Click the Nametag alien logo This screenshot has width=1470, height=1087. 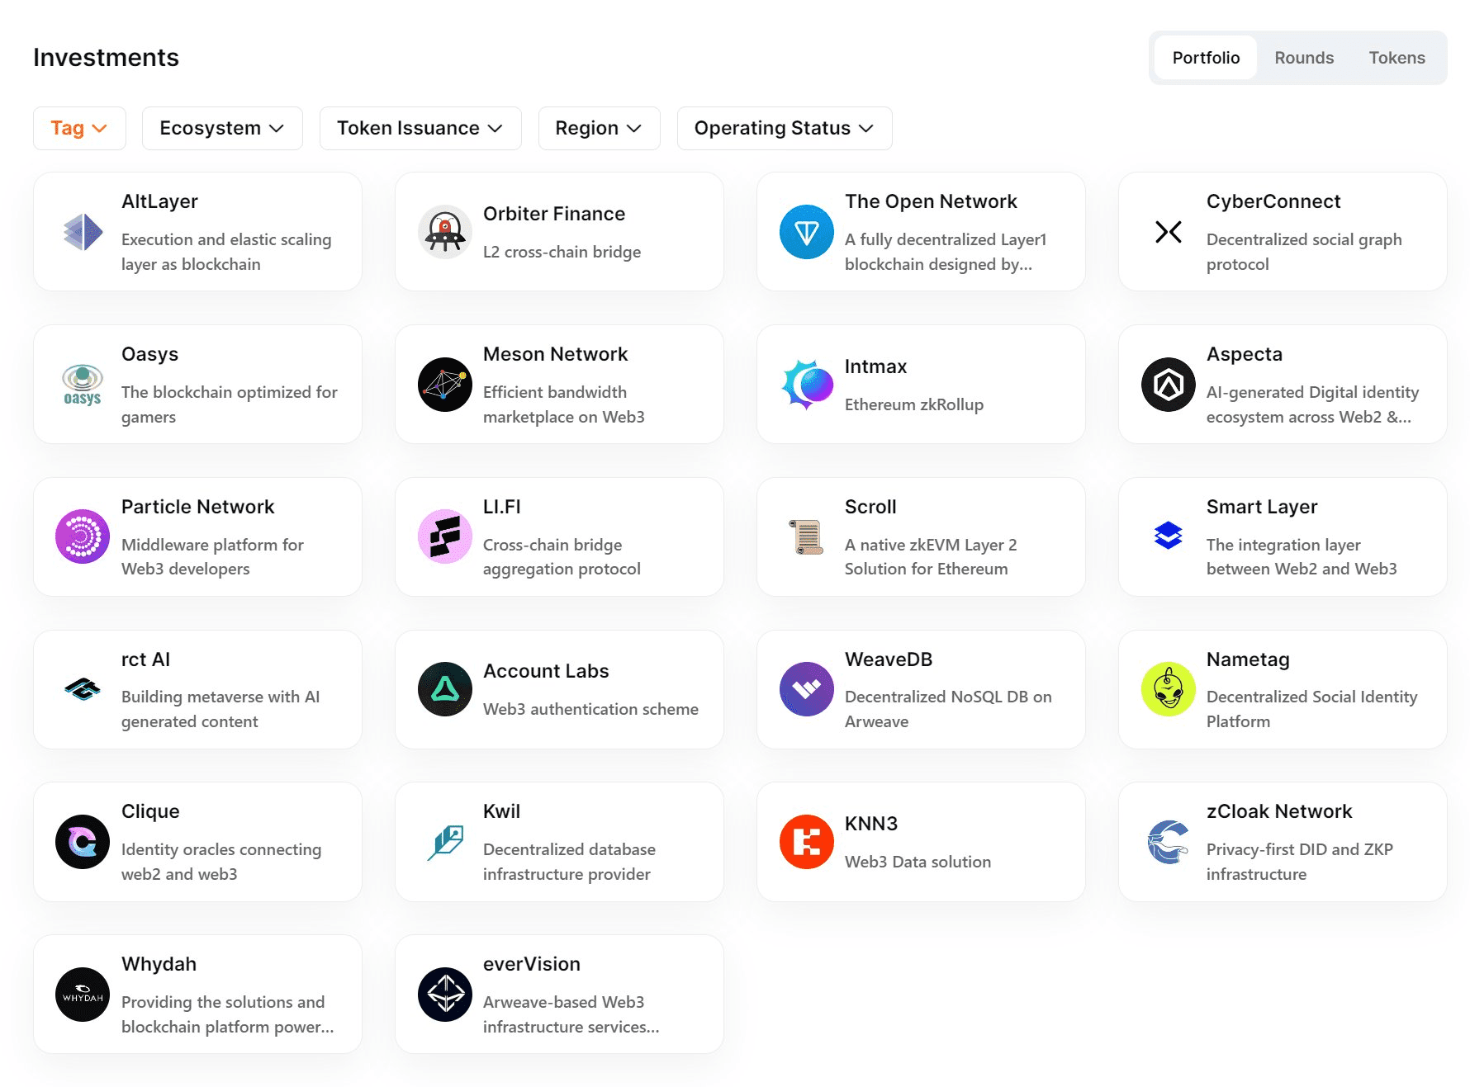1169,689
